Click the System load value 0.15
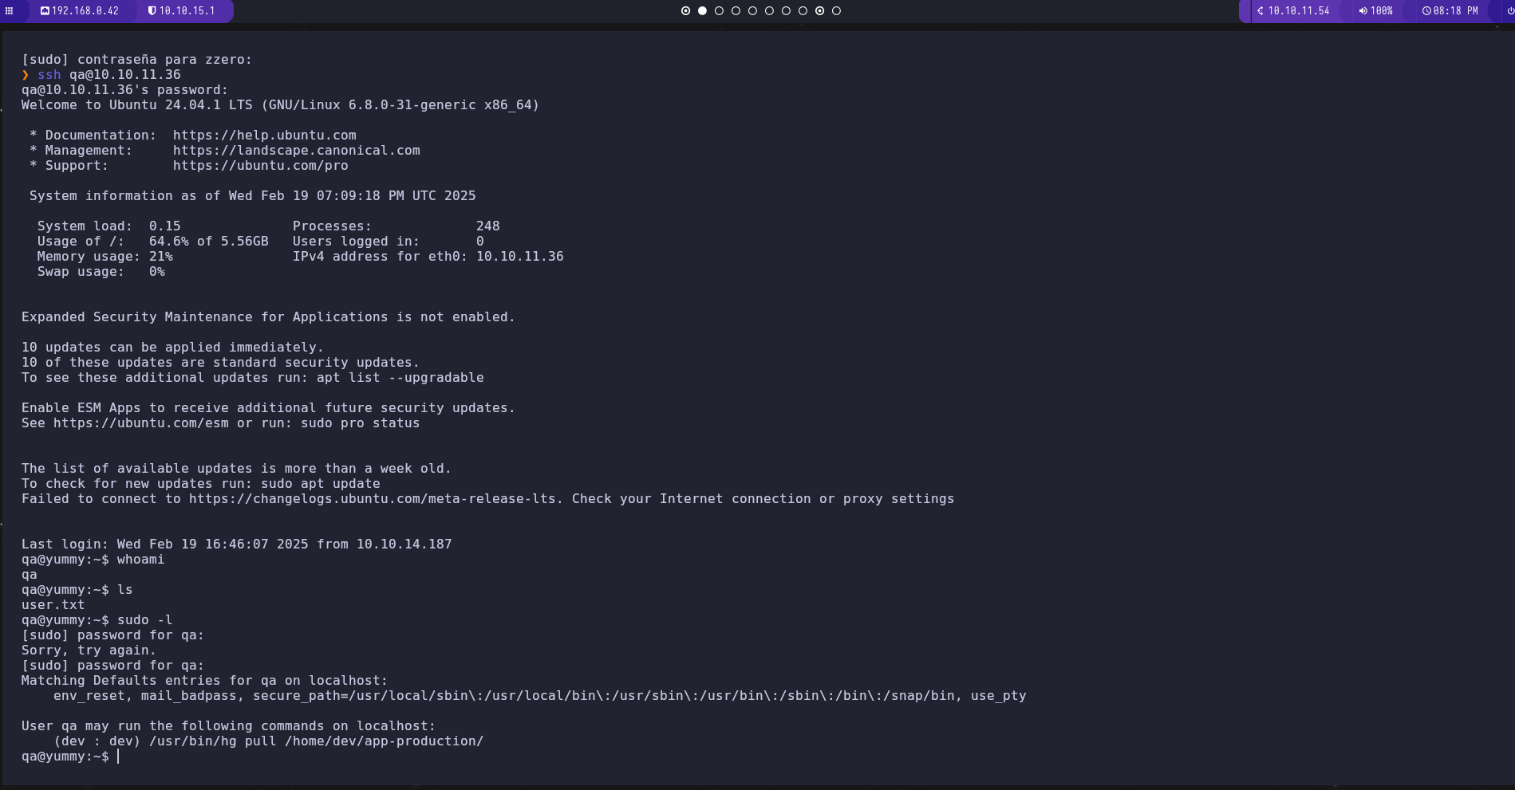This screenshot has height=790, width=1515. [x=165, y=226]
